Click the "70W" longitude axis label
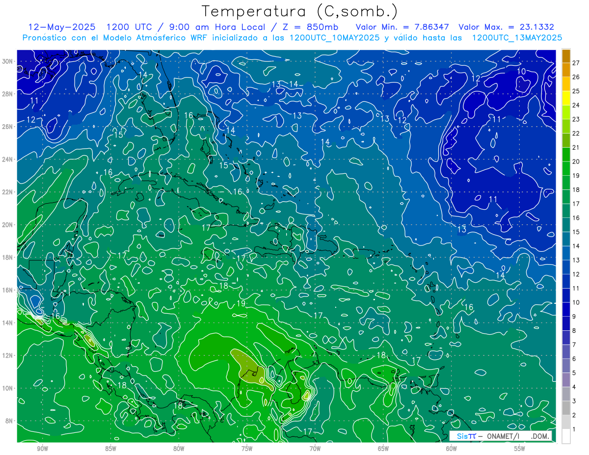 click(x=315, y=449)
